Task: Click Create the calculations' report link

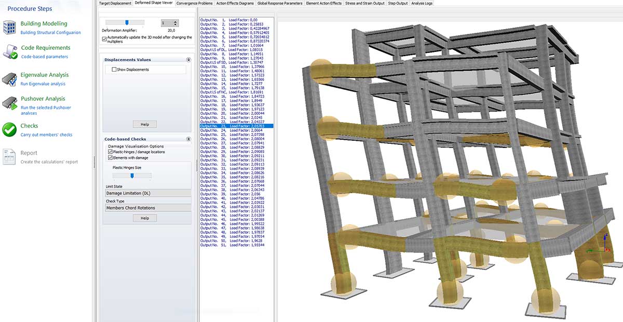Action: point(49,162)
